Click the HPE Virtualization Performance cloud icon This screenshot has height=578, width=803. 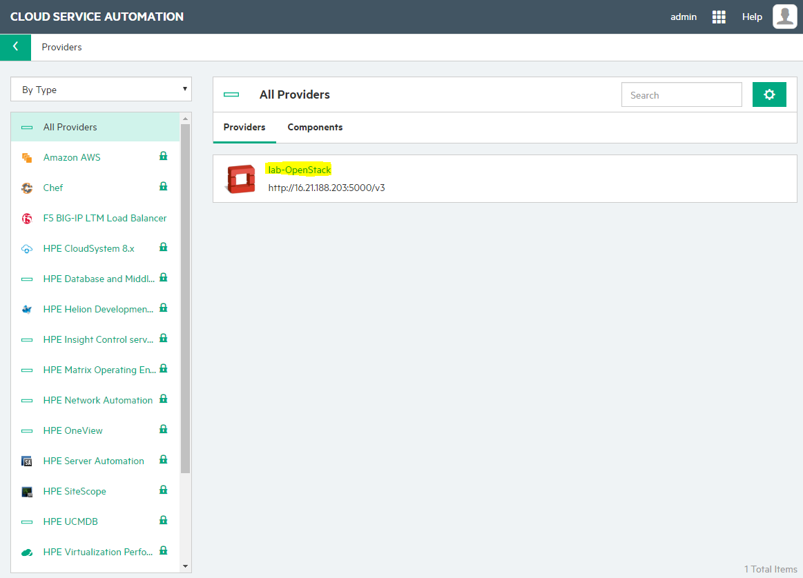[27, 552]
